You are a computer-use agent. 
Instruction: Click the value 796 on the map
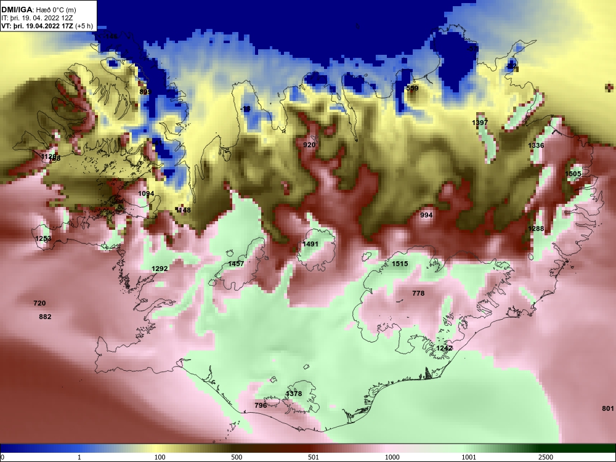tap(261, 405)
